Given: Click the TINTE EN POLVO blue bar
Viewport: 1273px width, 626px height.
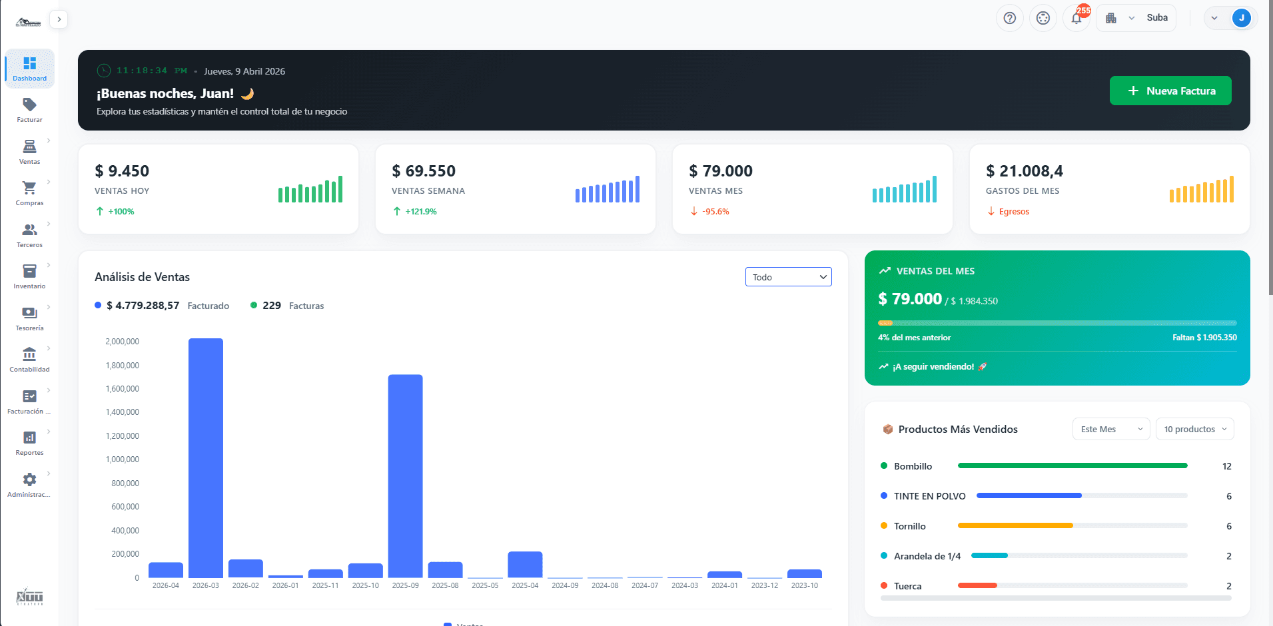Looking at the screenshot, I should (x=1029, y=495).
